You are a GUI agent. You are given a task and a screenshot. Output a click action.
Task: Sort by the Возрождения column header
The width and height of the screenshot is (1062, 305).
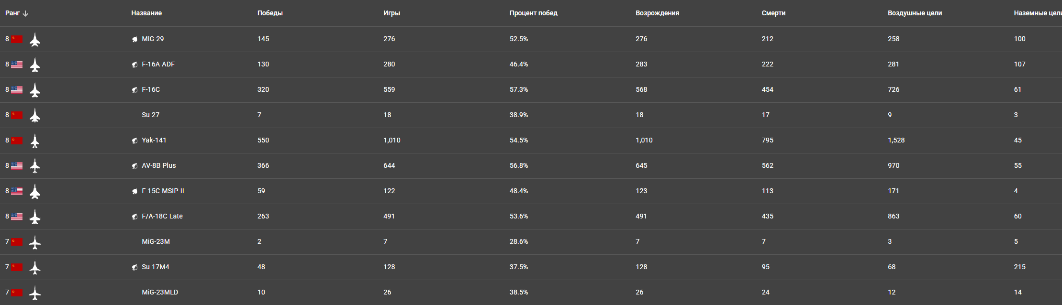657,13
